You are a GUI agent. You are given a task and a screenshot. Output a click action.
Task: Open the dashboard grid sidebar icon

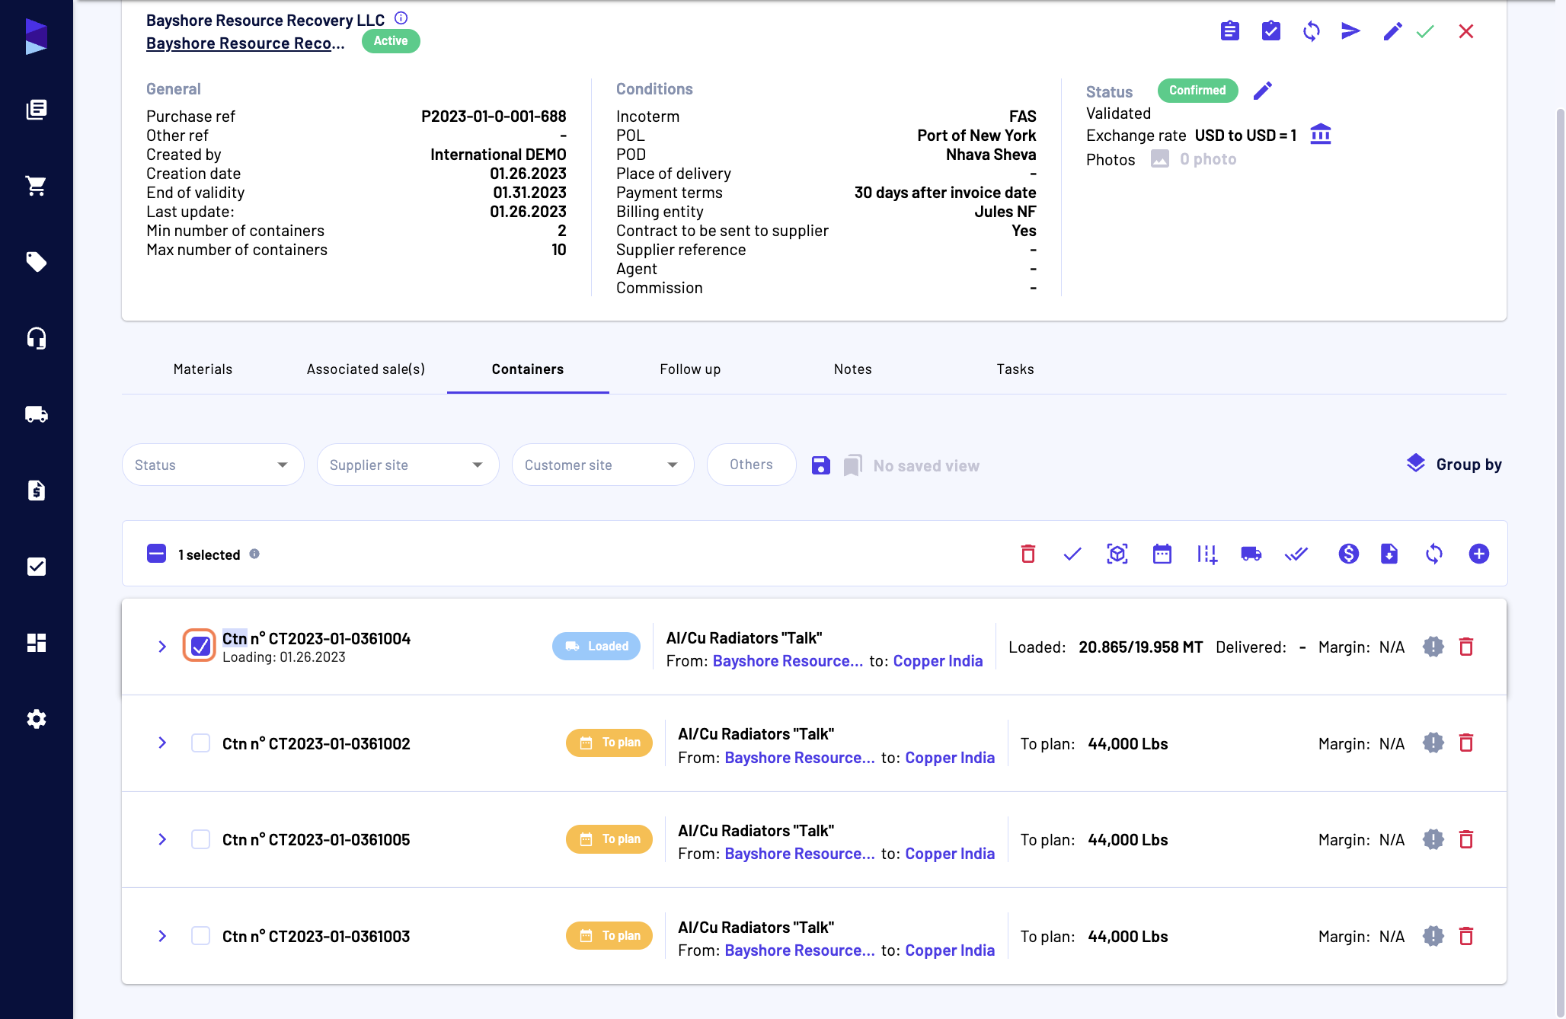pos(36,643)
